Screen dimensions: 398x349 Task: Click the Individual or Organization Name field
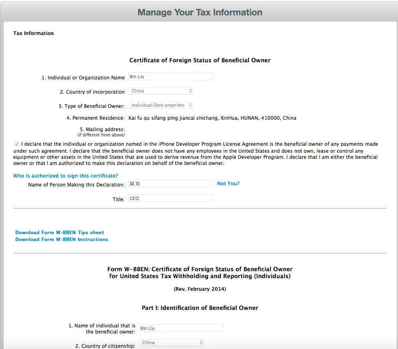[x=170, y=77]
